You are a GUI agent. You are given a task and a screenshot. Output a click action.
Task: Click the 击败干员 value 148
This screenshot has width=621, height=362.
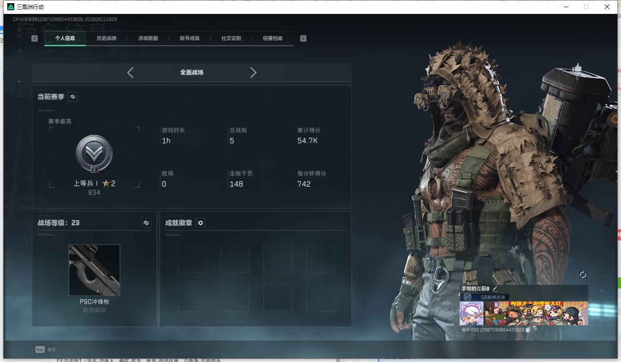236,184
